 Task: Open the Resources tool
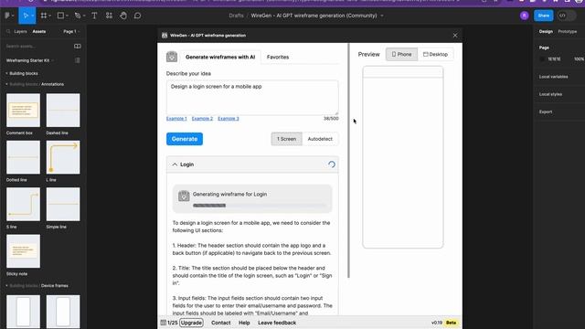pos(109,16)
